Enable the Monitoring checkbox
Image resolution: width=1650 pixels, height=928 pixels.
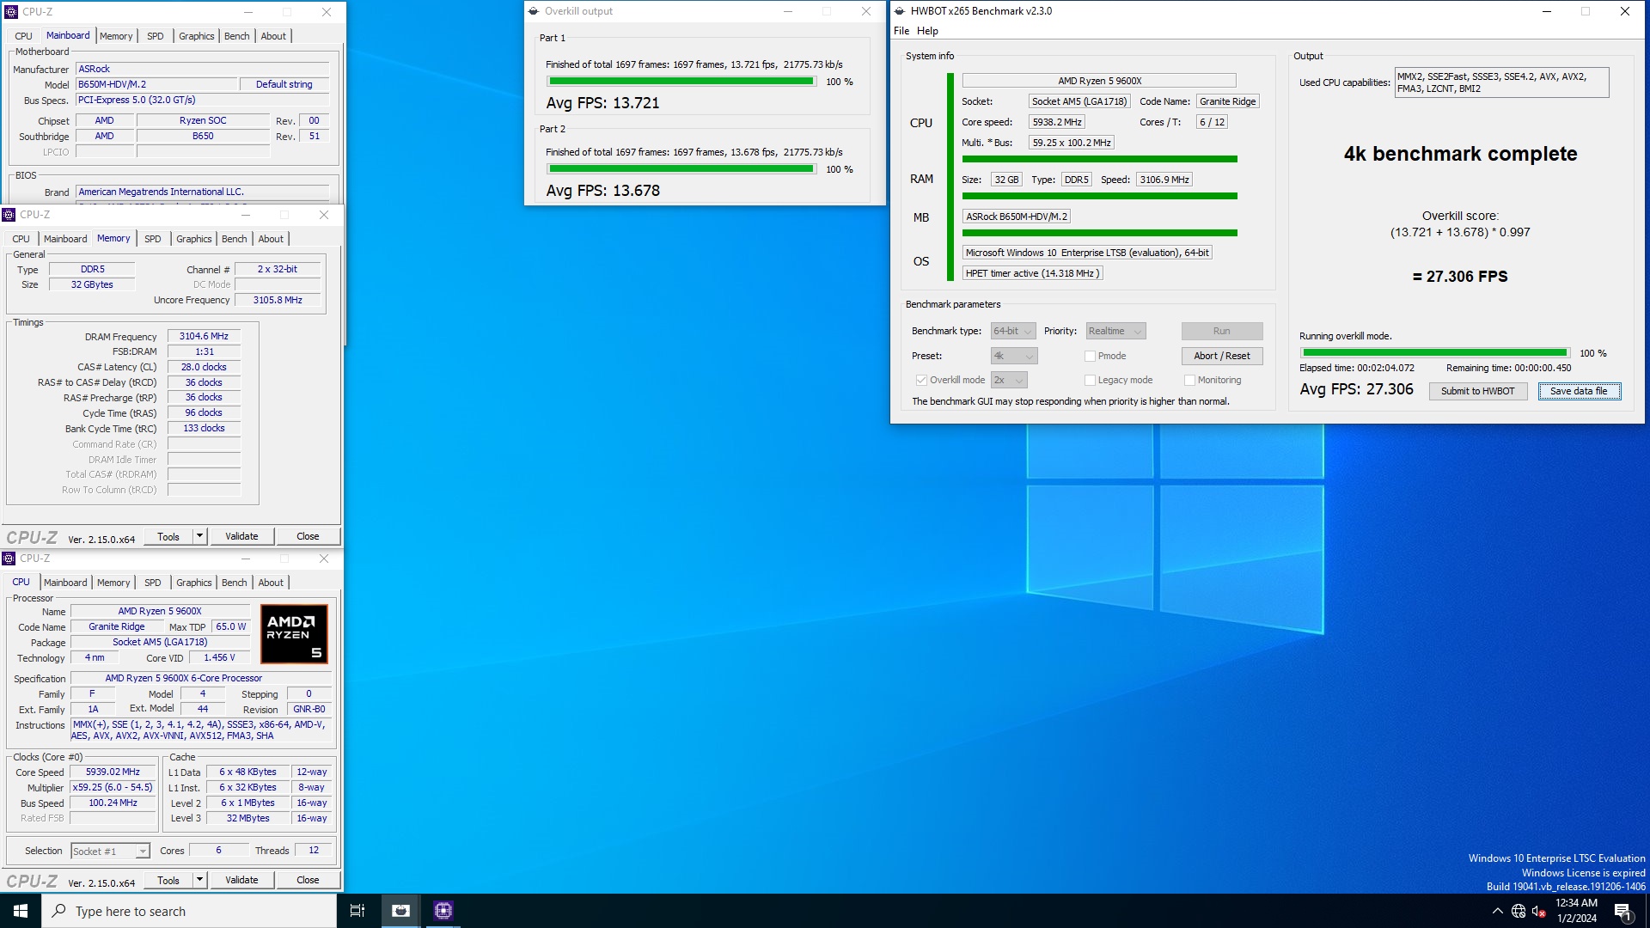point(1189,380)
